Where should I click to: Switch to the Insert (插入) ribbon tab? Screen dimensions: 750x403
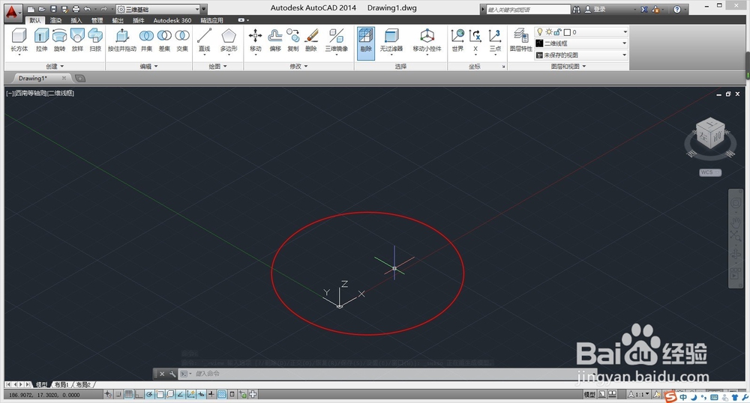(x=76, y=20)
